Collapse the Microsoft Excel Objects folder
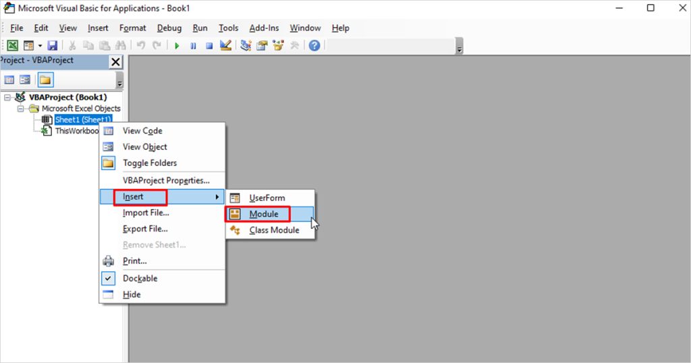 [x=20, y=109]
